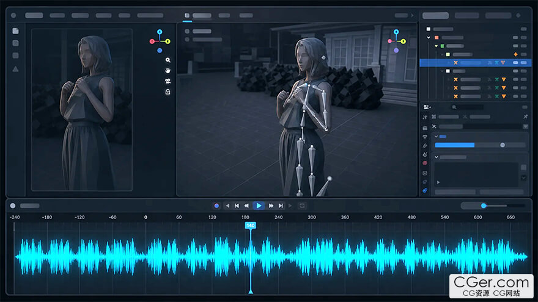The height and width of the screenshot is (302, 538).
Task: Click the timeline zoom slider handle
Action: pyautogui.click(x=484, y=206)
